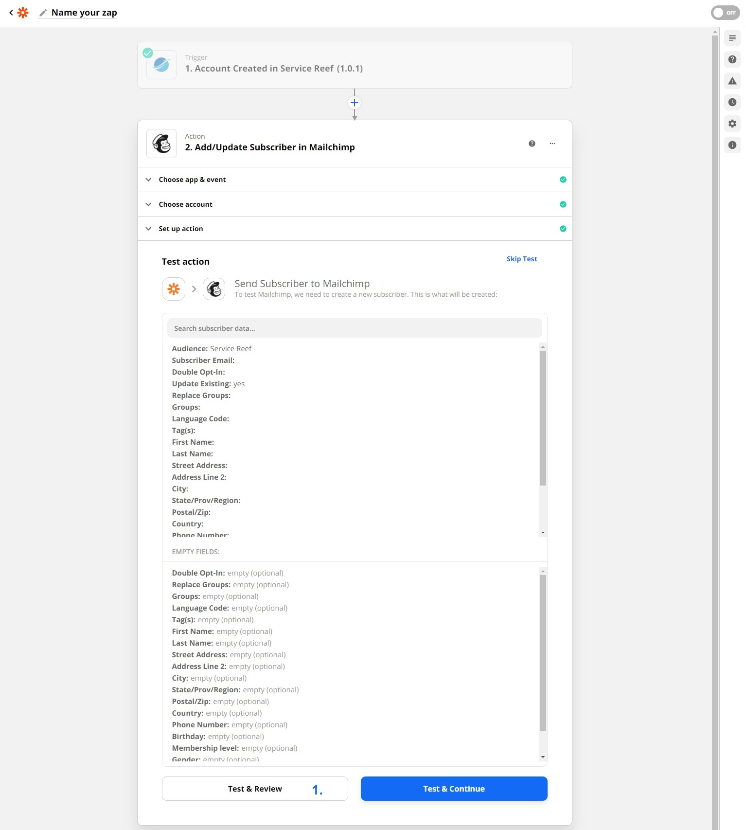Click the Zapier icon in Test action

coord(174,289)
